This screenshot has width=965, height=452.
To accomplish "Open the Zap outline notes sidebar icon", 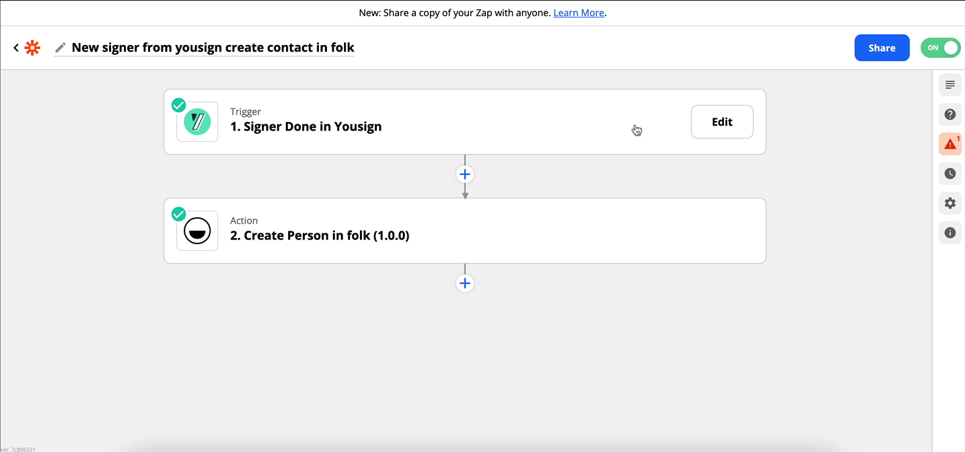I will tap(950, 85).
